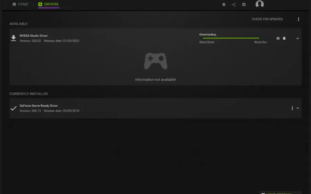Click the Version: 388.73 text
Image resolution: width=311 pixels, height=194 pixels.
[x=30, y=111]
